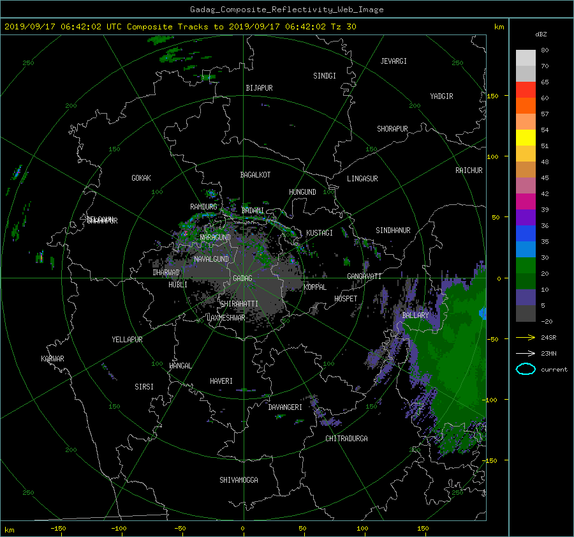Click the GANGAVATI city label
Image resolution: width=574 pixels, height=537 pixels.
pyautogui.click(x=364, y=276)
